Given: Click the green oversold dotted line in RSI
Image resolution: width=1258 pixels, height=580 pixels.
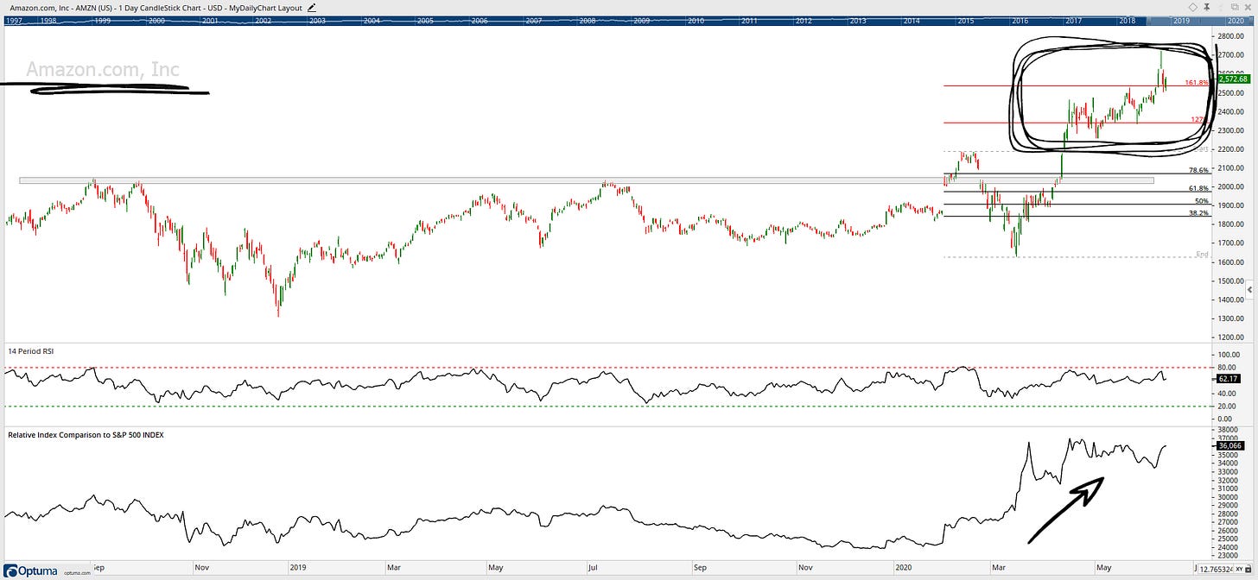Looking at the screenshot, I should click(x=608, y=406).
